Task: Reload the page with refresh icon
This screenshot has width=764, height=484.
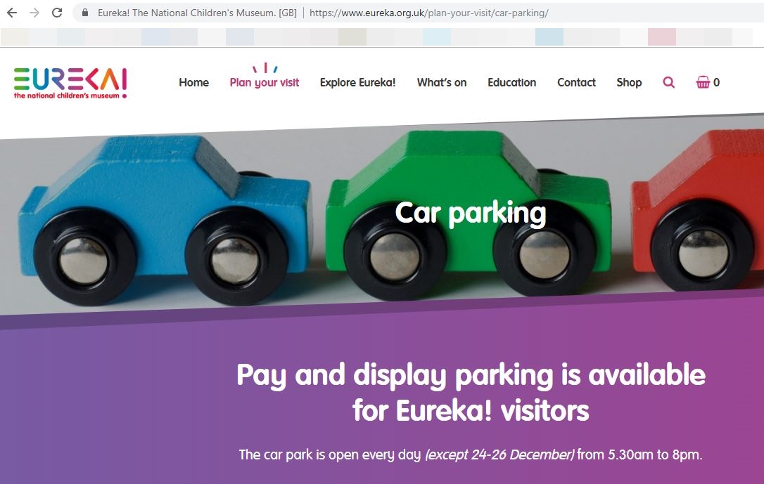Action: pos(57,13)
